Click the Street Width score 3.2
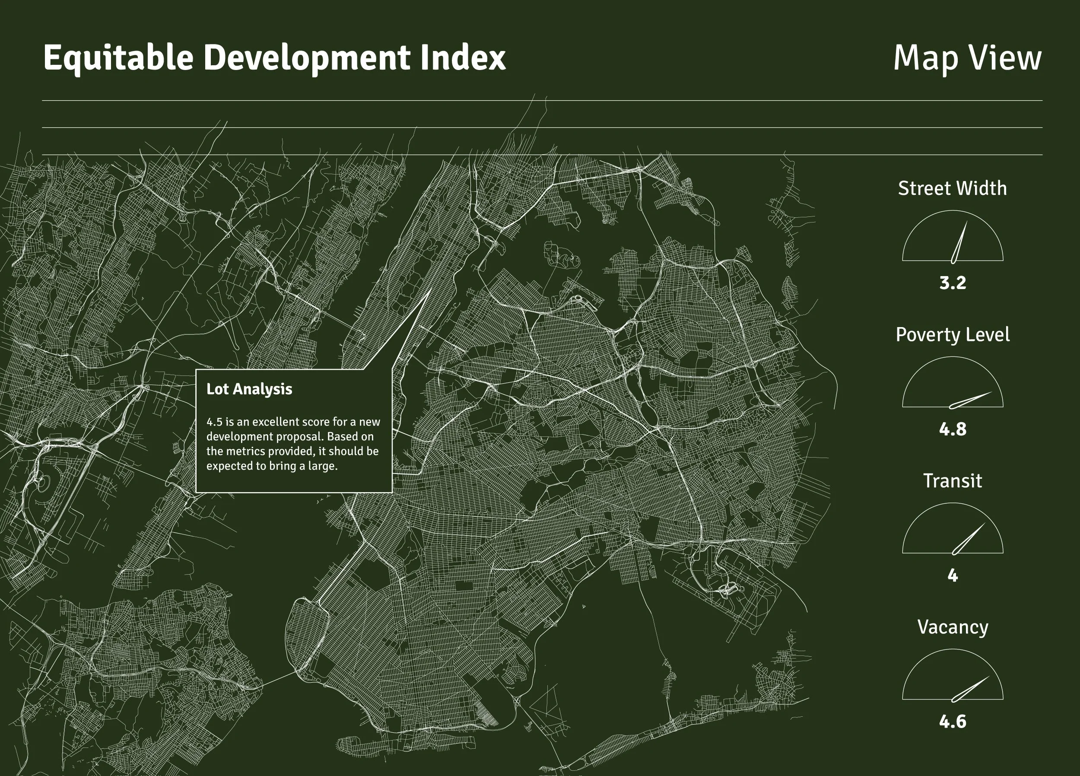Screen dimensions: 1080x776 pyautogui.click(x=953, y=283)
